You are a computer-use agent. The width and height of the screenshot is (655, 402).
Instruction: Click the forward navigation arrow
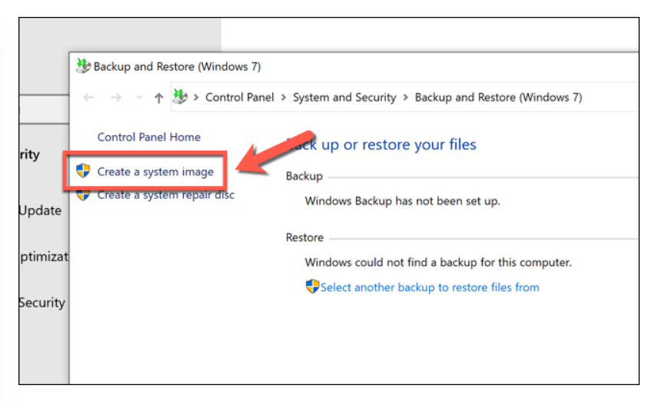point(116,98)
